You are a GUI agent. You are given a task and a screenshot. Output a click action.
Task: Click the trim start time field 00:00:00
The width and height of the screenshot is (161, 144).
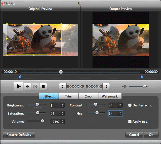tap(75, 87)
